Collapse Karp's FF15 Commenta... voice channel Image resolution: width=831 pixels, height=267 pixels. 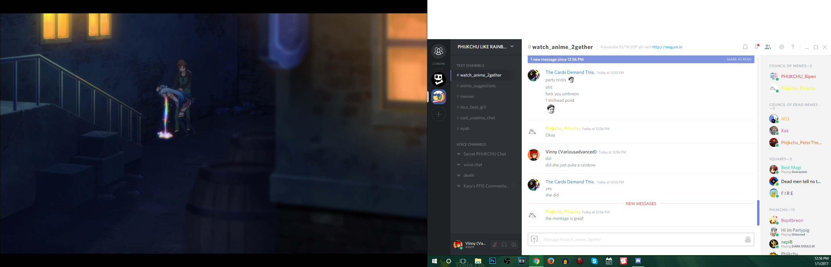(x=459, y=186)
